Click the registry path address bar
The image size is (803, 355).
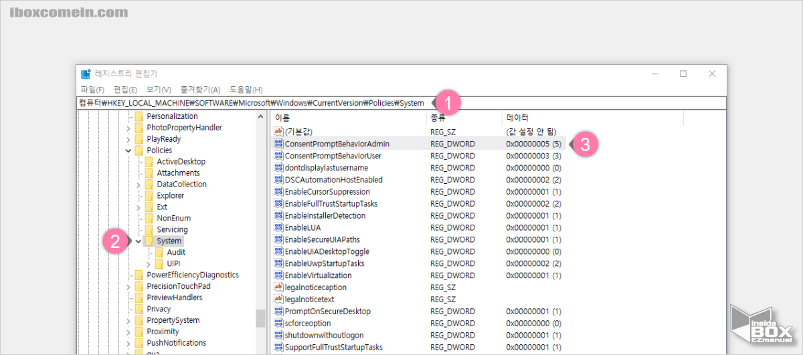point(401,103)
